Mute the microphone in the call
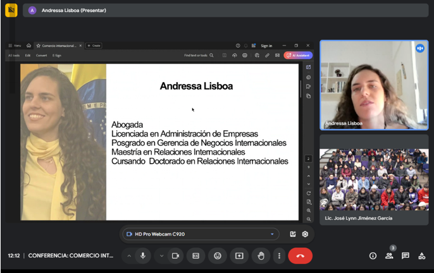Screen dimensions: 434x273 pos(143,256)
